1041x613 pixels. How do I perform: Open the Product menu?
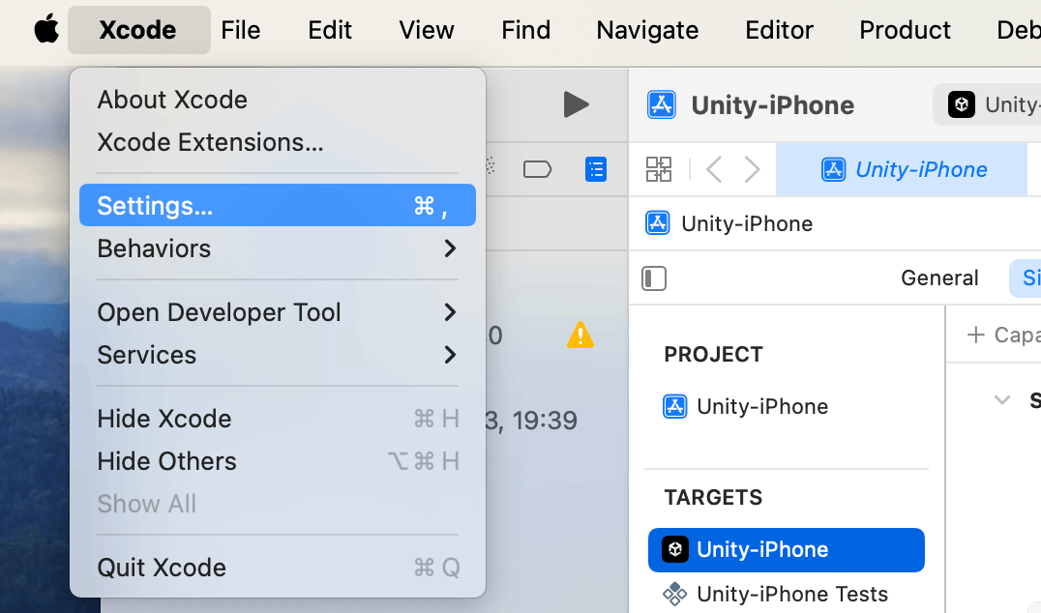905,30
